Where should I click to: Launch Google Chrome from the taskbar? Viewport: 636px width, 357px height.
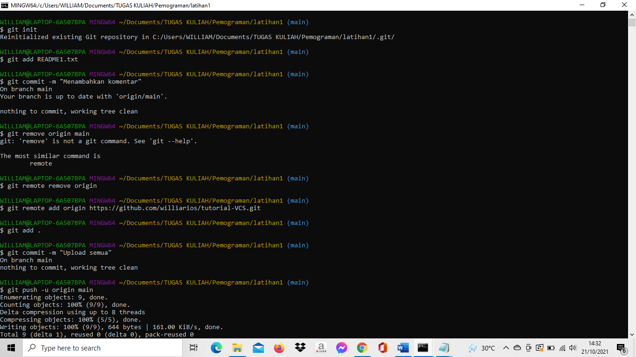point(362,348)
